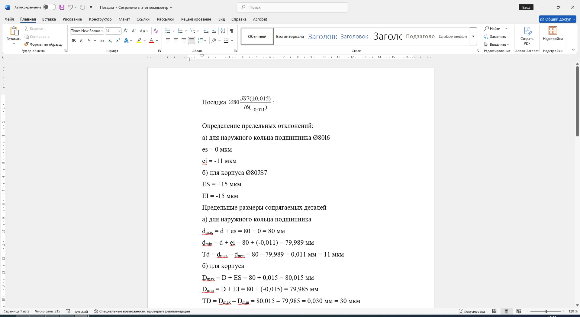Click the Format Painter brush icon

coord(26,44)
